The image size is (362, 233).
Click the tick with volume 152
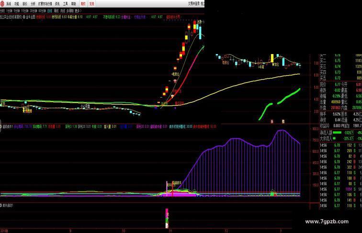point(341,145)
